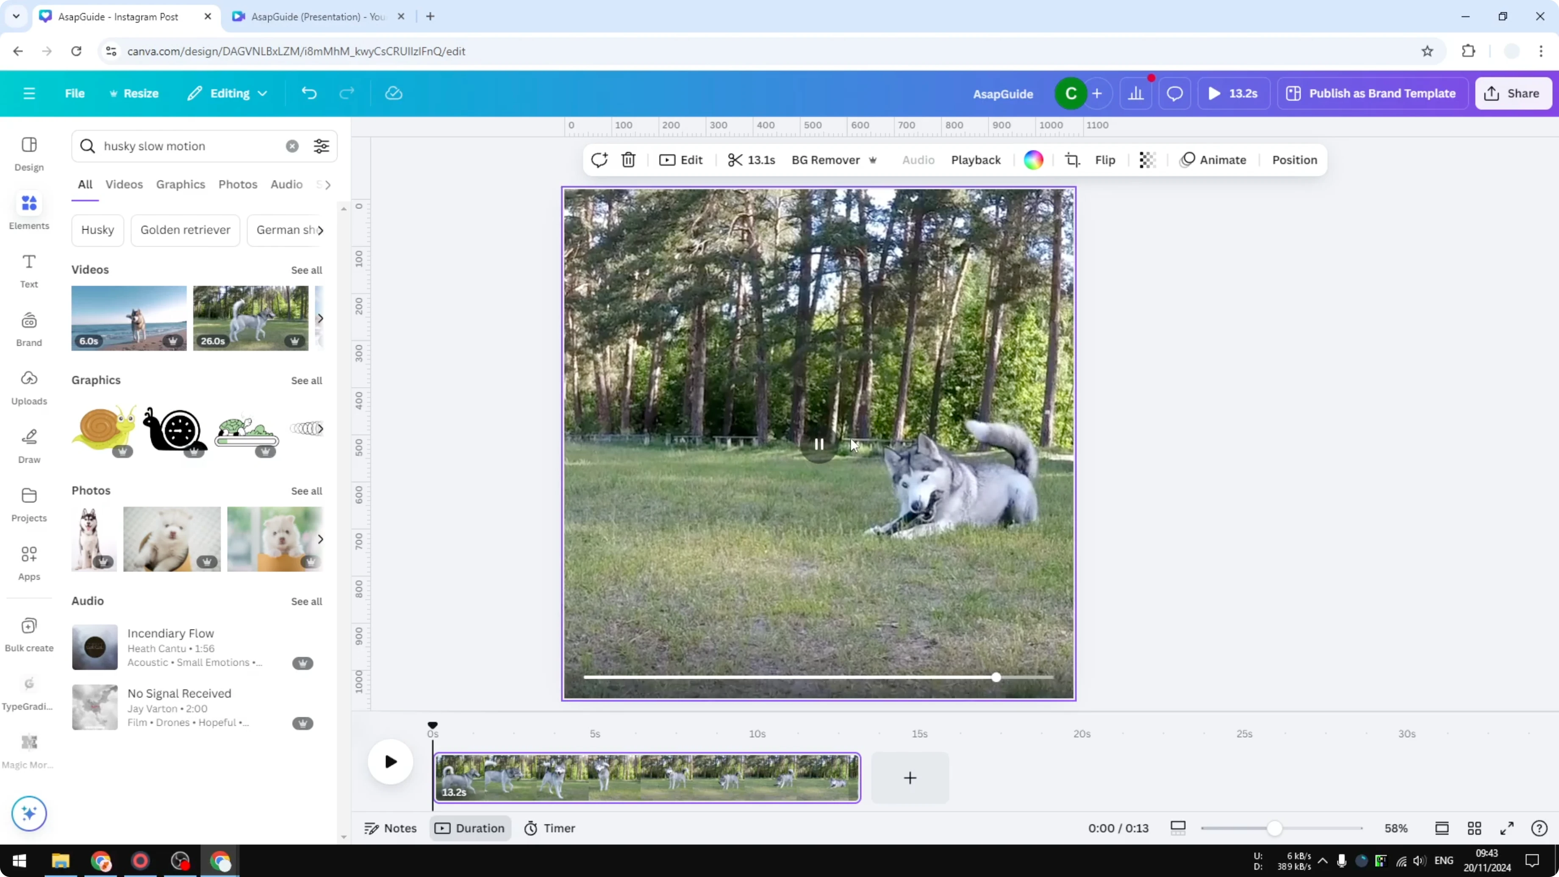Open the transparency control
The height and width of the screenshot is (877, 1559).
pyautogui.click(x=1148, y=160)
